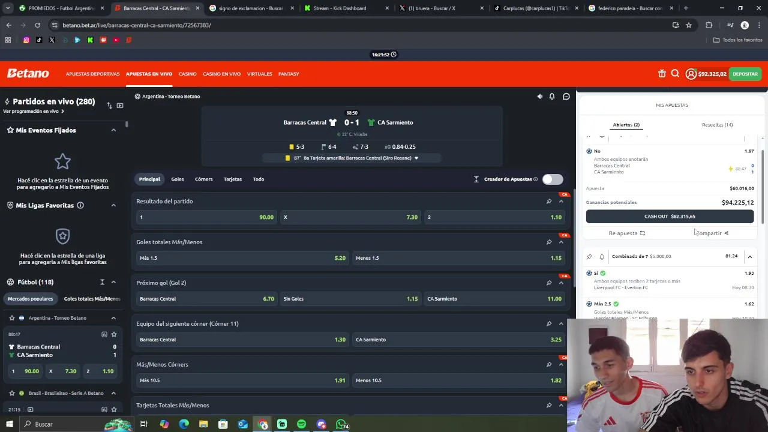The height and width of the screenshot is (432, 768).
Task: Open the Casino menu item
Action: 187,74
